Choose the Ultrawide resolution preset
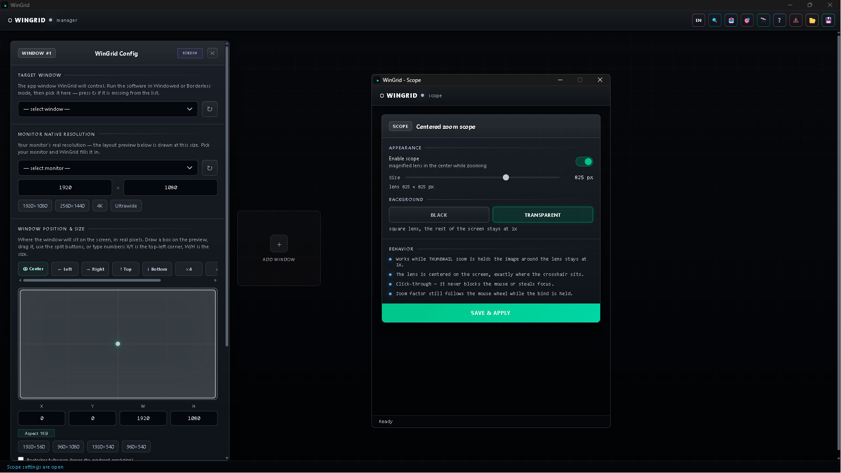The width and height of the screenshot is (841, 473). coord(126,206)
